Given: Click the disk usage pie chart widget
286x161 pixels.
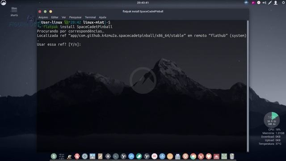Looking at the screenshot, I should 272,120.
